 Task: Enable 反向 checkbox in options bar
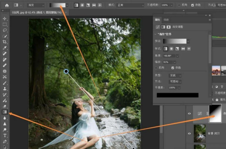(179, 5)
